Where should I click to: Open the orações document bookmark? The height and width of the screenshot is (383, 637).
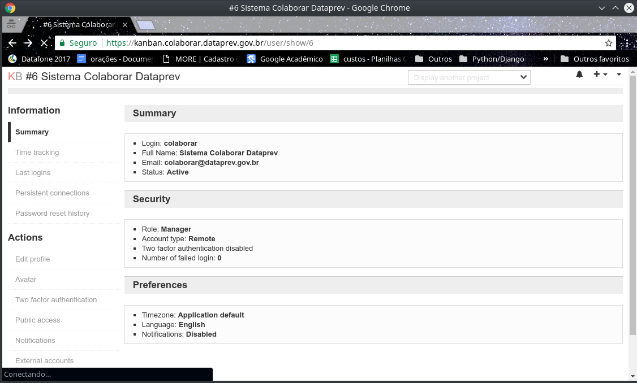coord(115,59)
